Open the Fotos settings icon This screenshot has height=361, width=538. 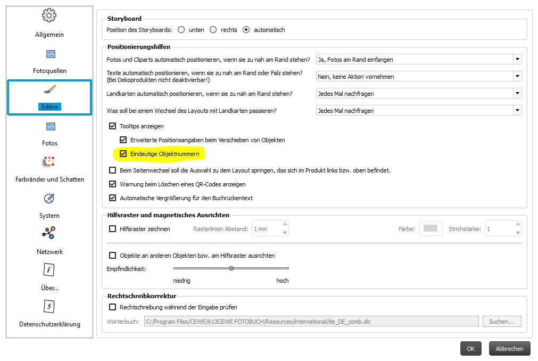[x=50, y=127]
